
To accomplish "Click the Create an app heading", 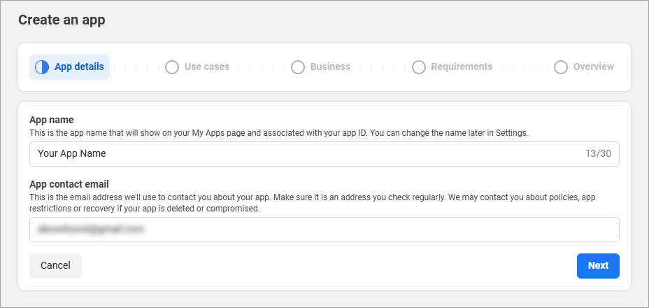I will (x=62, y=20).
